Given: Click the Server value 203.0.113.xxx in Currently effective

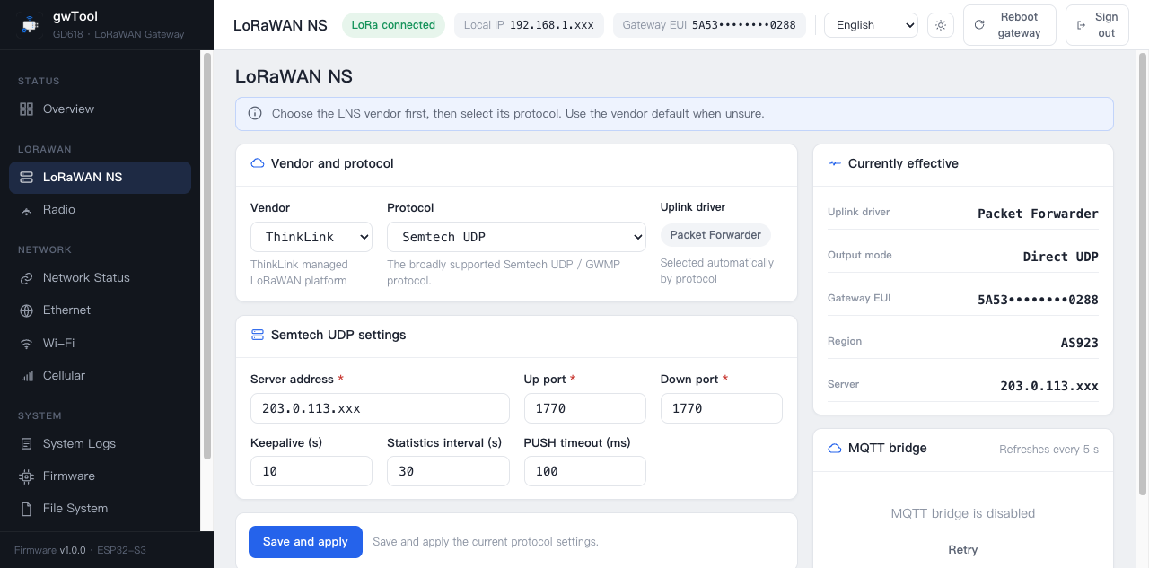Looking at the screenshot, I should coord(1049,386).
